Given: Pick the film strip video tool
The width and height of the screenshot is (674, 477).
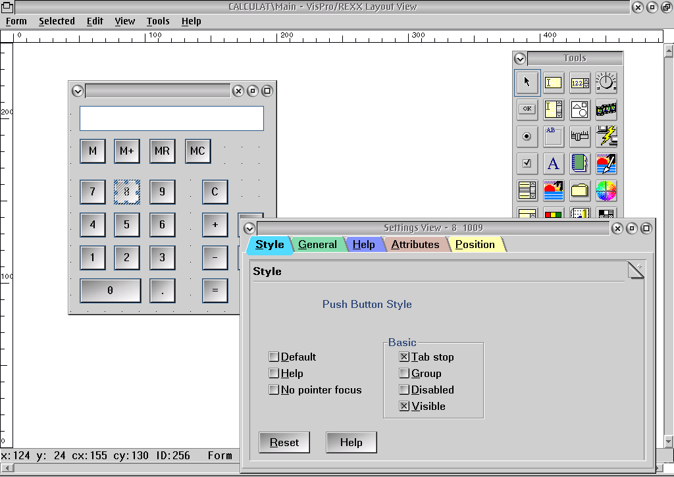Looking at the screenshot, I should pyautogui.click(x=606, y=109).
